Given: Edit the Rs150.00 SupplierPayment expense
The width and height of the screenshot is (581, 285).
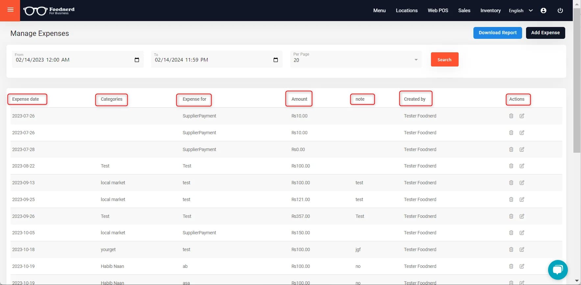Looking at the screenshot, I should click(x=522, y=233).
